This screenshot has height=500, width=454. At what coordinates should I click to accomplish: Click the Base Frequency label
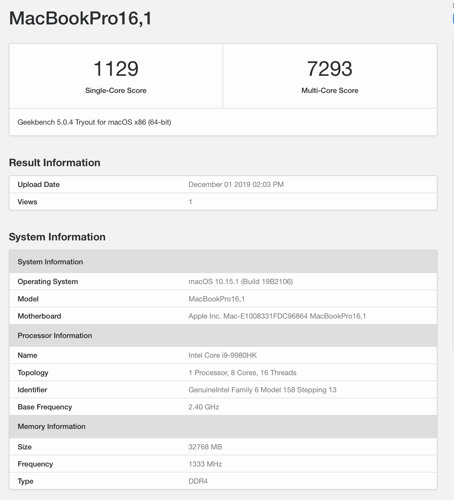(45, 407)
